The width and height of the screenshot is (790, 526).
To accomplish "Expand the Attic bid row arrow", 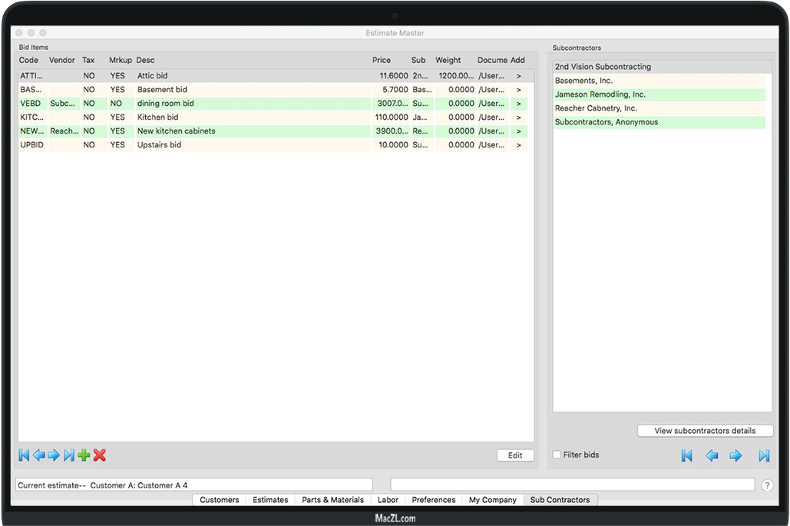I will [518, 76].
